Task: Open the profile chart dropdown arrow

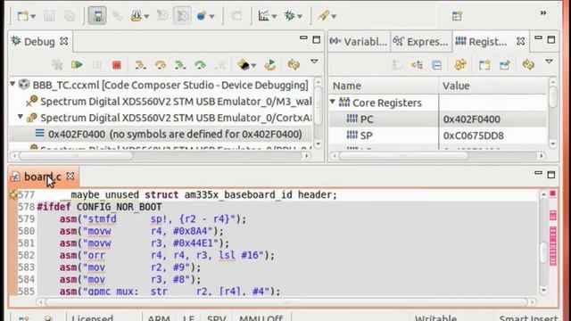Action: 274,16
